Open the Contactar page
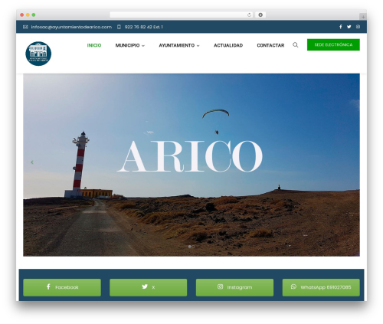The image size is (383, 324). (x=270, y=45)
